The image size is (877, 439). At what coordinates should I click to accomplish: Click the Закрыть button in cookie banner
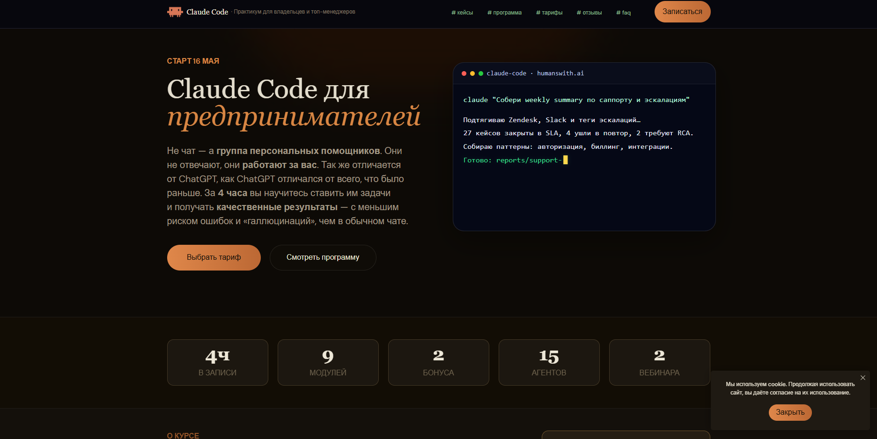(x=790, y=412)
